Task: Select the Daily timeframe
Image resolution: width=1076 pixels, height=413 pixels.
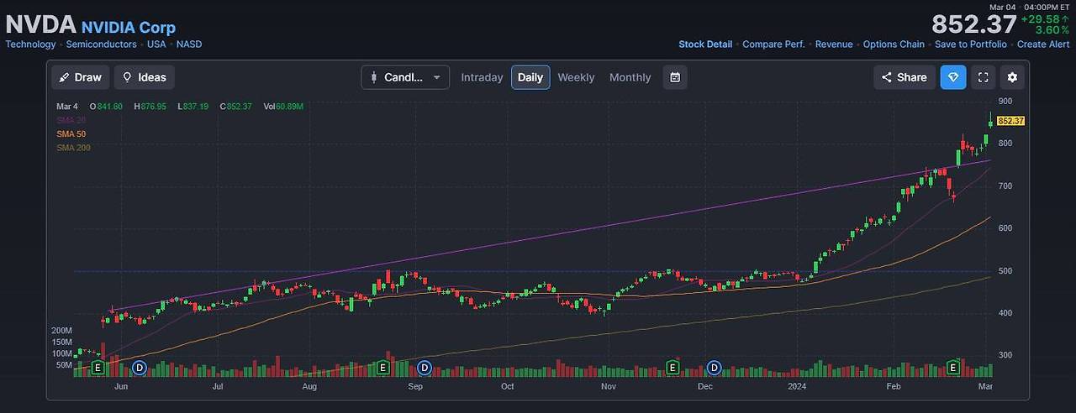Action: click(x=530, y=77)
